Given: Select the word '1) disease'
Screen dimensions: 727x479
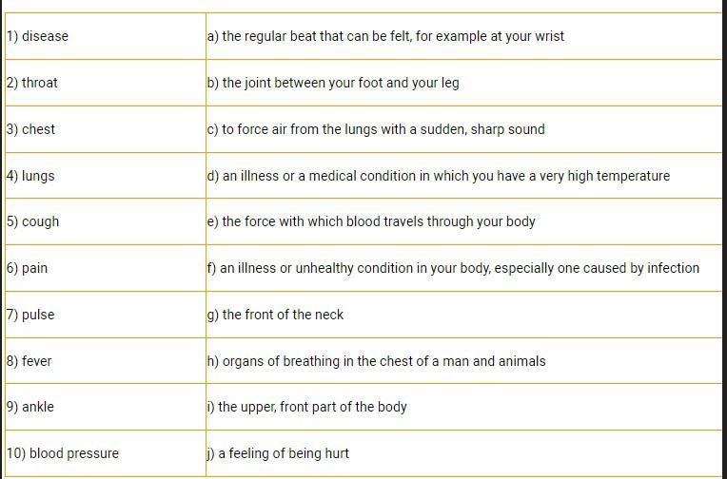Looking at the screenshot, I should (x=37, y=36).
